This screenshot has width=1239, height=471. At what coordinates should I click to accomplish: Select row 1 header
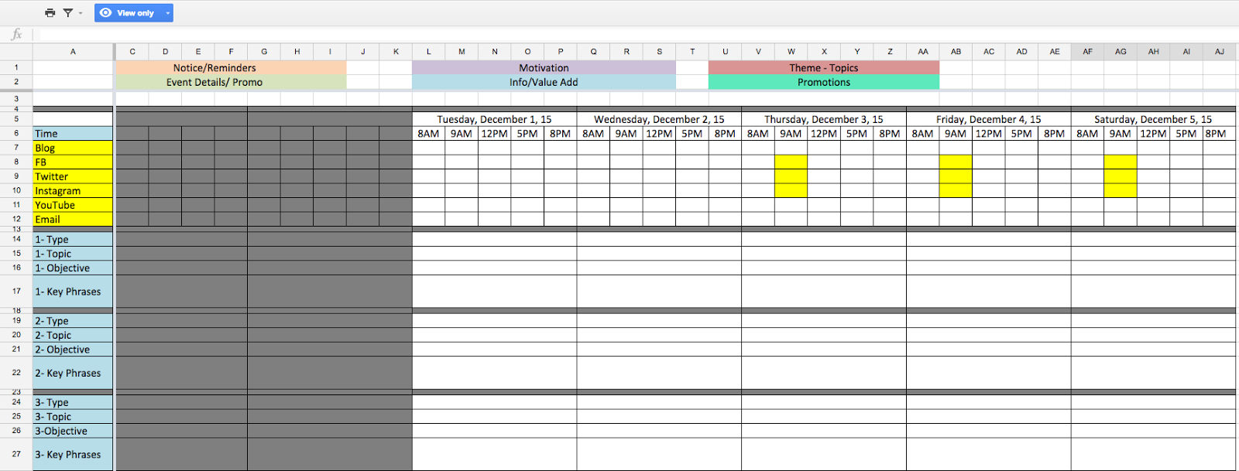16,67
